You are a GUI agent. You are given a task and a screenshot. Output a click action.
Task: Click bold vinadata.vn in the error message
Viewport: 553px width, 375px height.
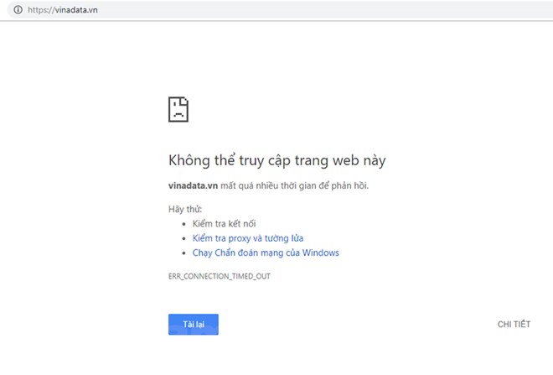click(x=193, y=185)
